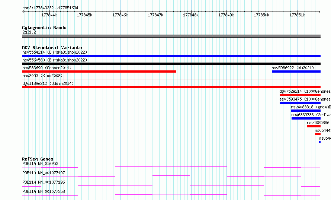This screenshot has height=200, width=331.
Task: Select the DGV Structural Variants track title
Action: point(52,48)
